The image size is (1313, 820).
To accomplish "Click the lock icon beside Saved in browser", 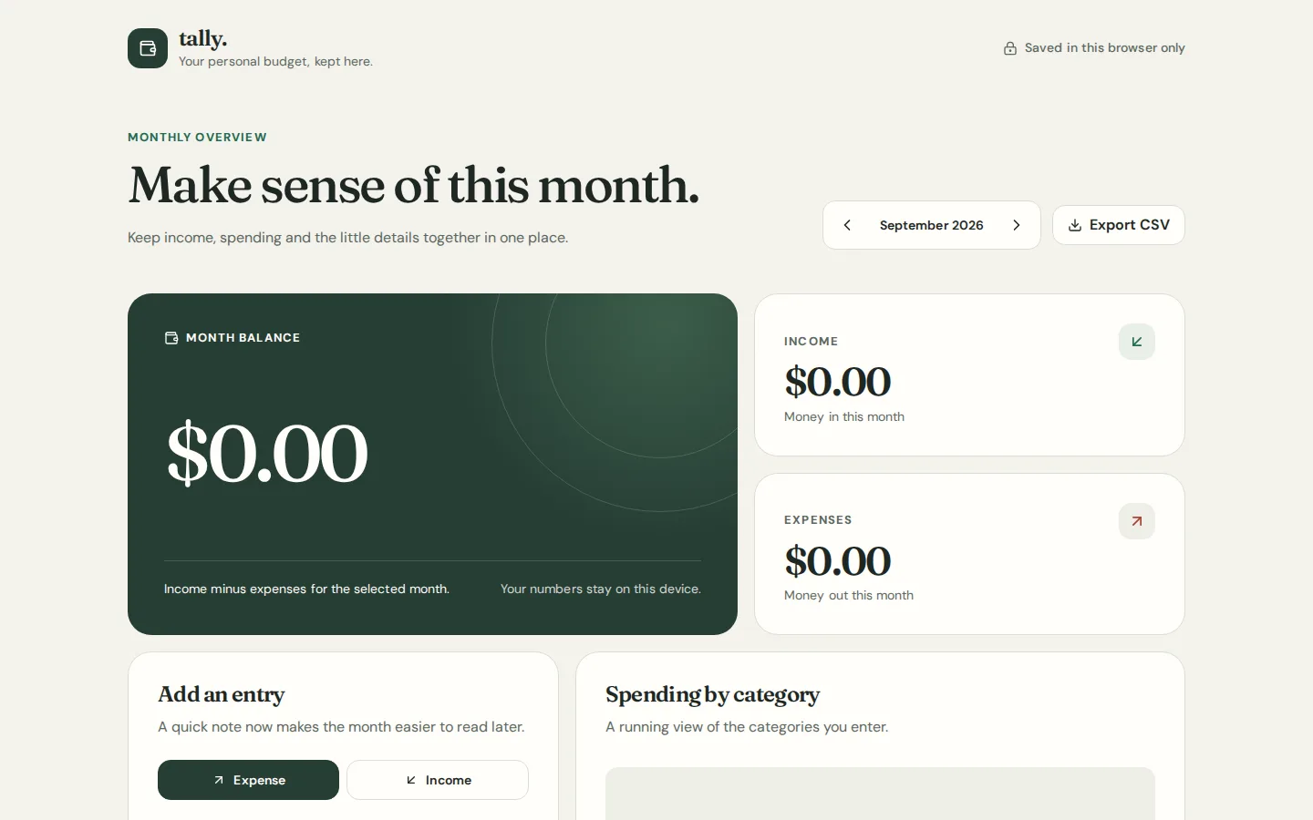I will tap(1010, 48).
